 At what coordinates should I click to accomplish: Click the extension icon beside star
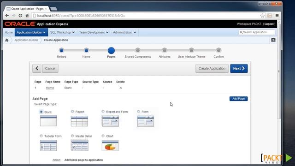[x=270, y=16]
